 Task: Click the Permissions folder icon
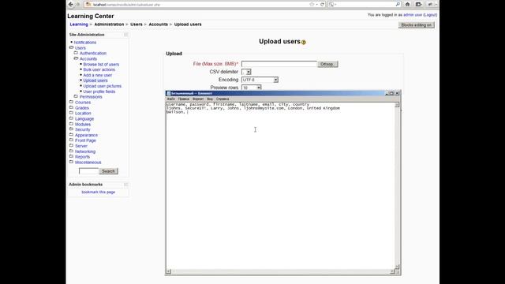coord(76,96)
